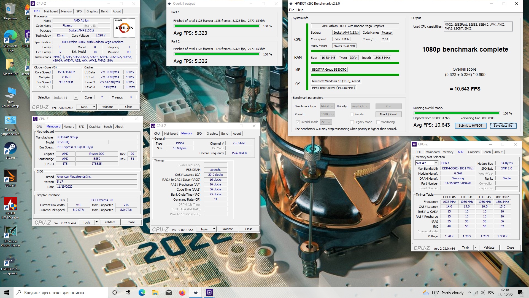Image resolution: width=529 pixels, height=298 pixels.
Task: Open the HWBOTx265 shortcut on desktop
Action: click(10, 265)
